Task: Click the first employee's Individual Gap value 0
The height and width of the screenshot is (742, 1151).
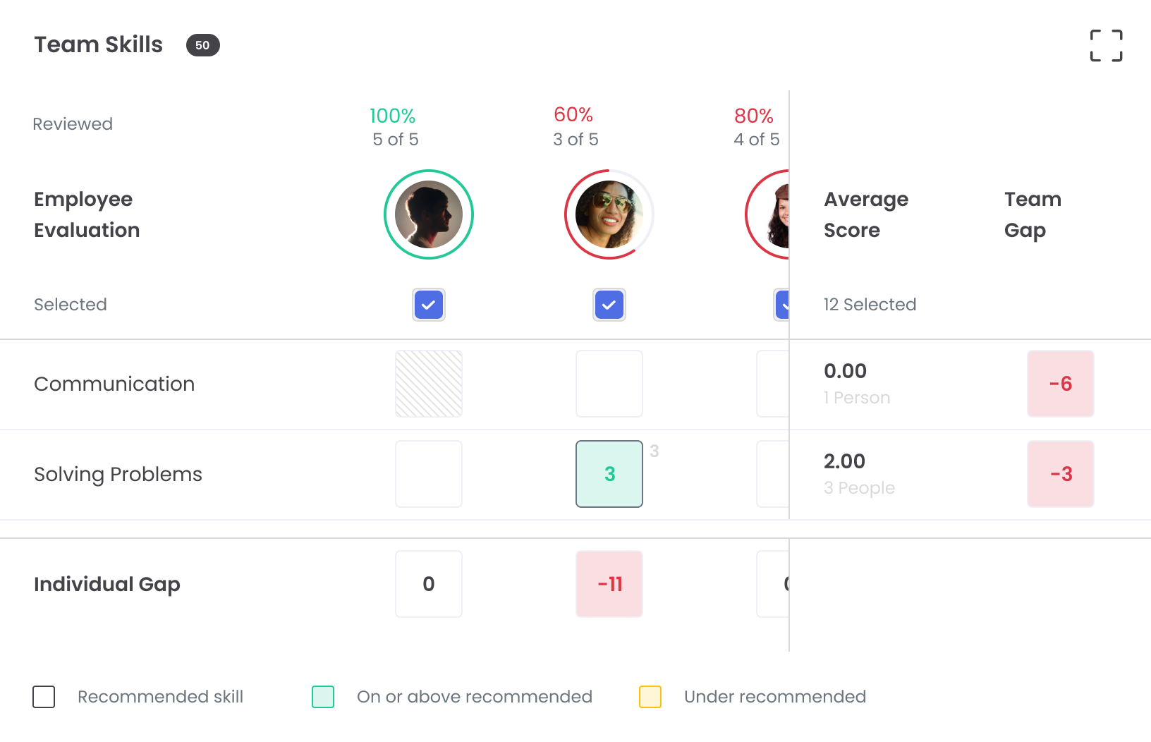Action: click(x=429, y=584)
